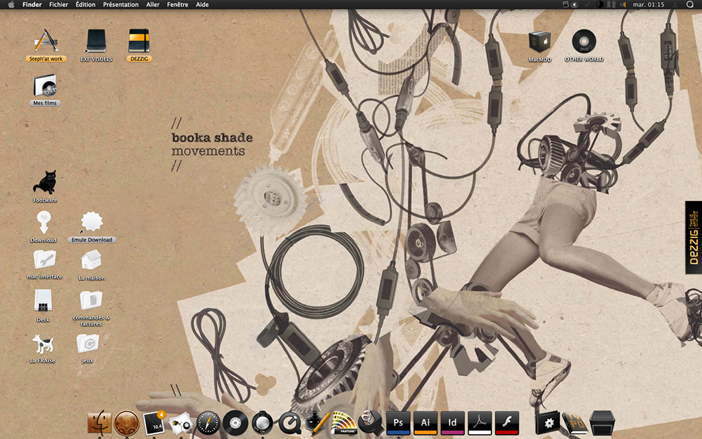
Task: Open the Apple menu
Action: [x=11, y=5]
